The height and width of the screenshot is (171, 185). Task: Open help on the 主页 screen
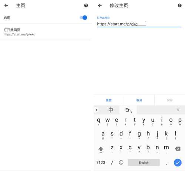pos(86,6)
